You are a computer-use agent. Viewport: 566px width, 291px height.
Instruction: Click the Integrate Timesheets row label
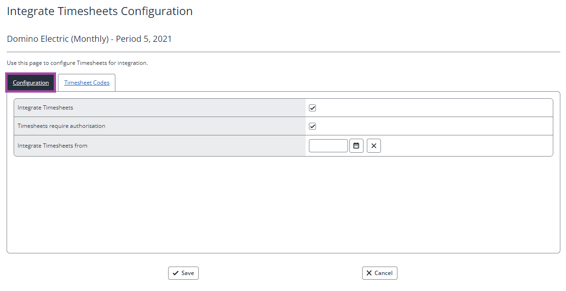[45, 108]
